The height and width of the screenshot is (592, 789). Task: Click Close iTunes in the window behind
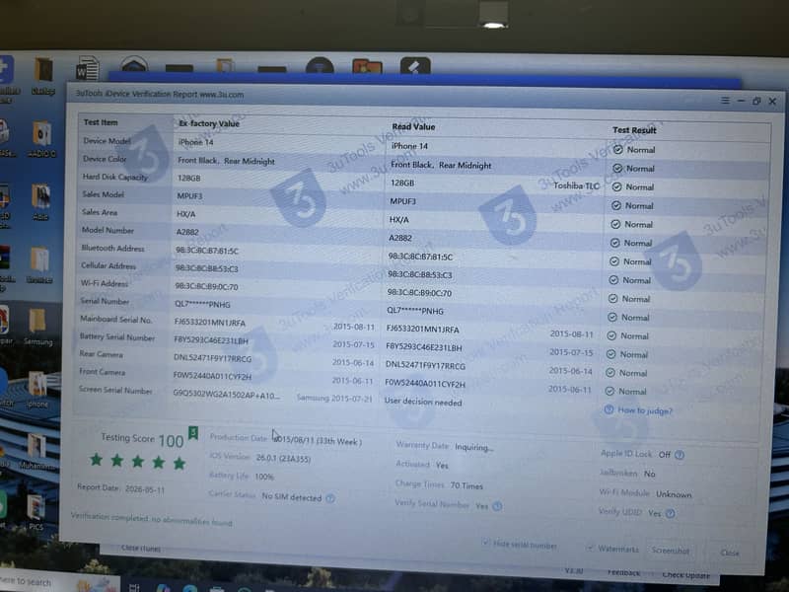click(x=141, y=549)
